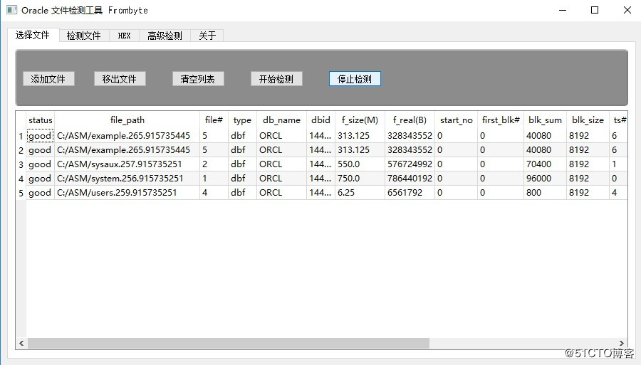Click ORCL db_name in system row
641x365 pixels.
tap(271, 179)
